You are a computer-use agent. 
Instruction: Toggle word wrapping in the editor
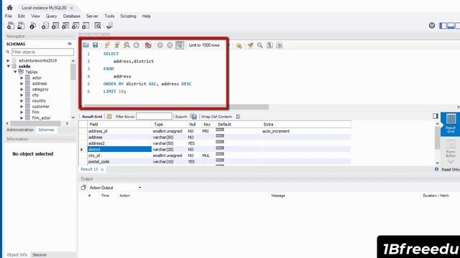[280, 45]
